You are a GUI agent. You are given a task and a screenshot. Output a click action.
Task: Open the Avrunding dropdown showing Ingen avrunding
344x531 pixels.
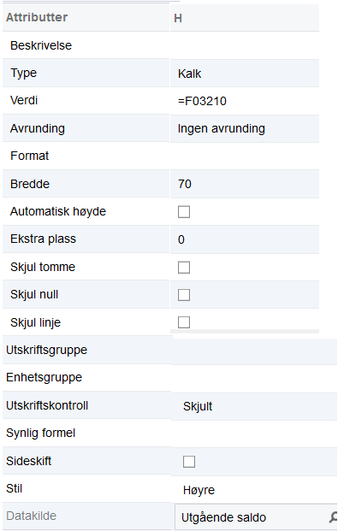click(x=245, y=128)
